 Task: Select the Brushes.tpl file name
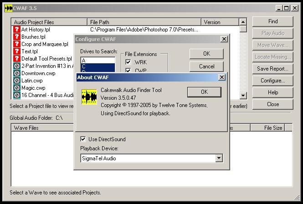coord(33,37)
